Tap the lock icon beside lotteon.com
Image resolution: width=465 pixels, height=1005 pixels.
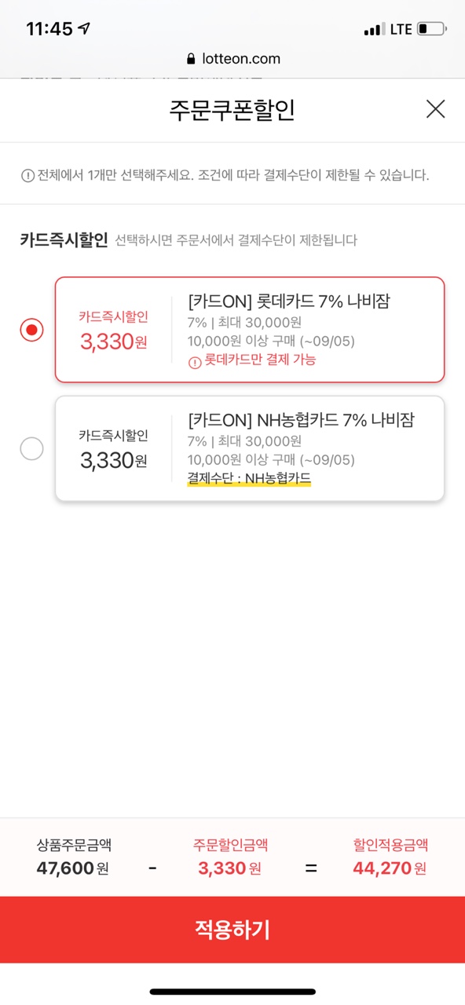pos(190,59)
